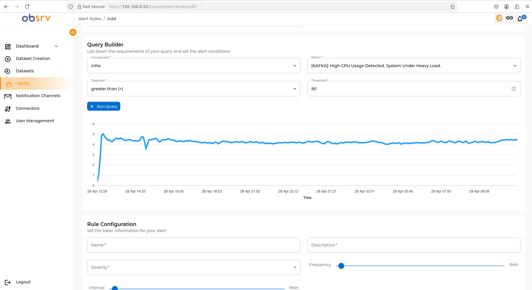Image resolution: width=532 pixels, height=290 pixels.
Task: Click the User Management people icon
Action: (x=8, y=121)
